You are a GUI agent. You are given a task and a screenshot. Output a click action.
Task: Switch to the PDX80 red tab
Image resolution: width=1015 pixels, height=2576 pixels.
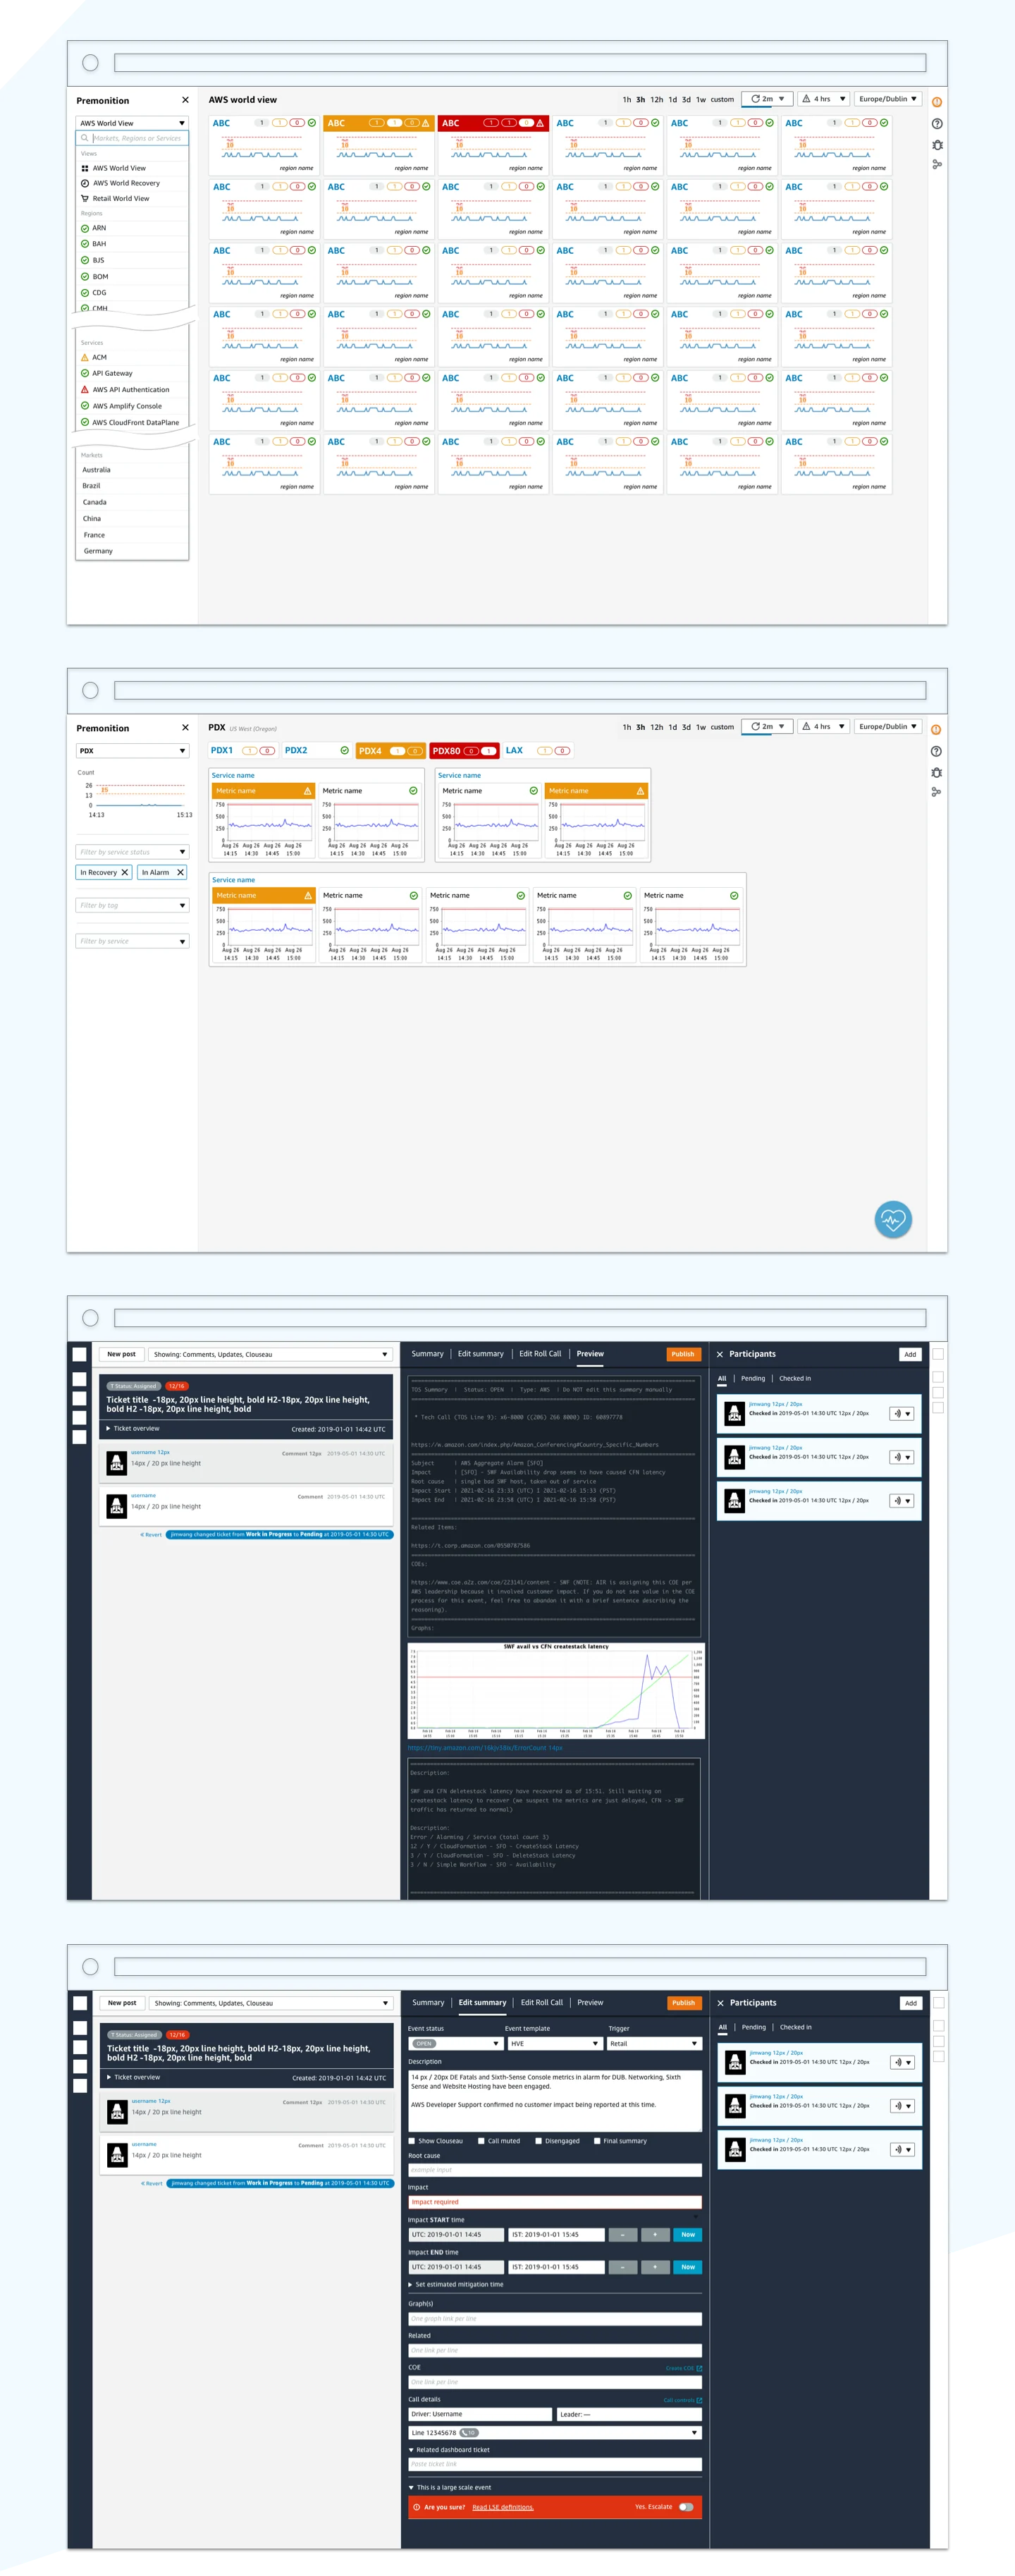[x=464, y=751]
